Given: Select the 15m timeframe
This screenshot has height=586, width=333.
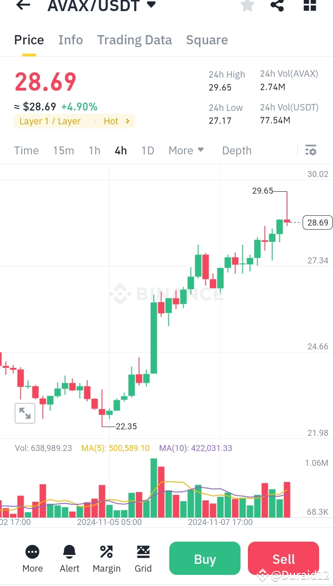Looking at the screenshot, I should (63, 150).
